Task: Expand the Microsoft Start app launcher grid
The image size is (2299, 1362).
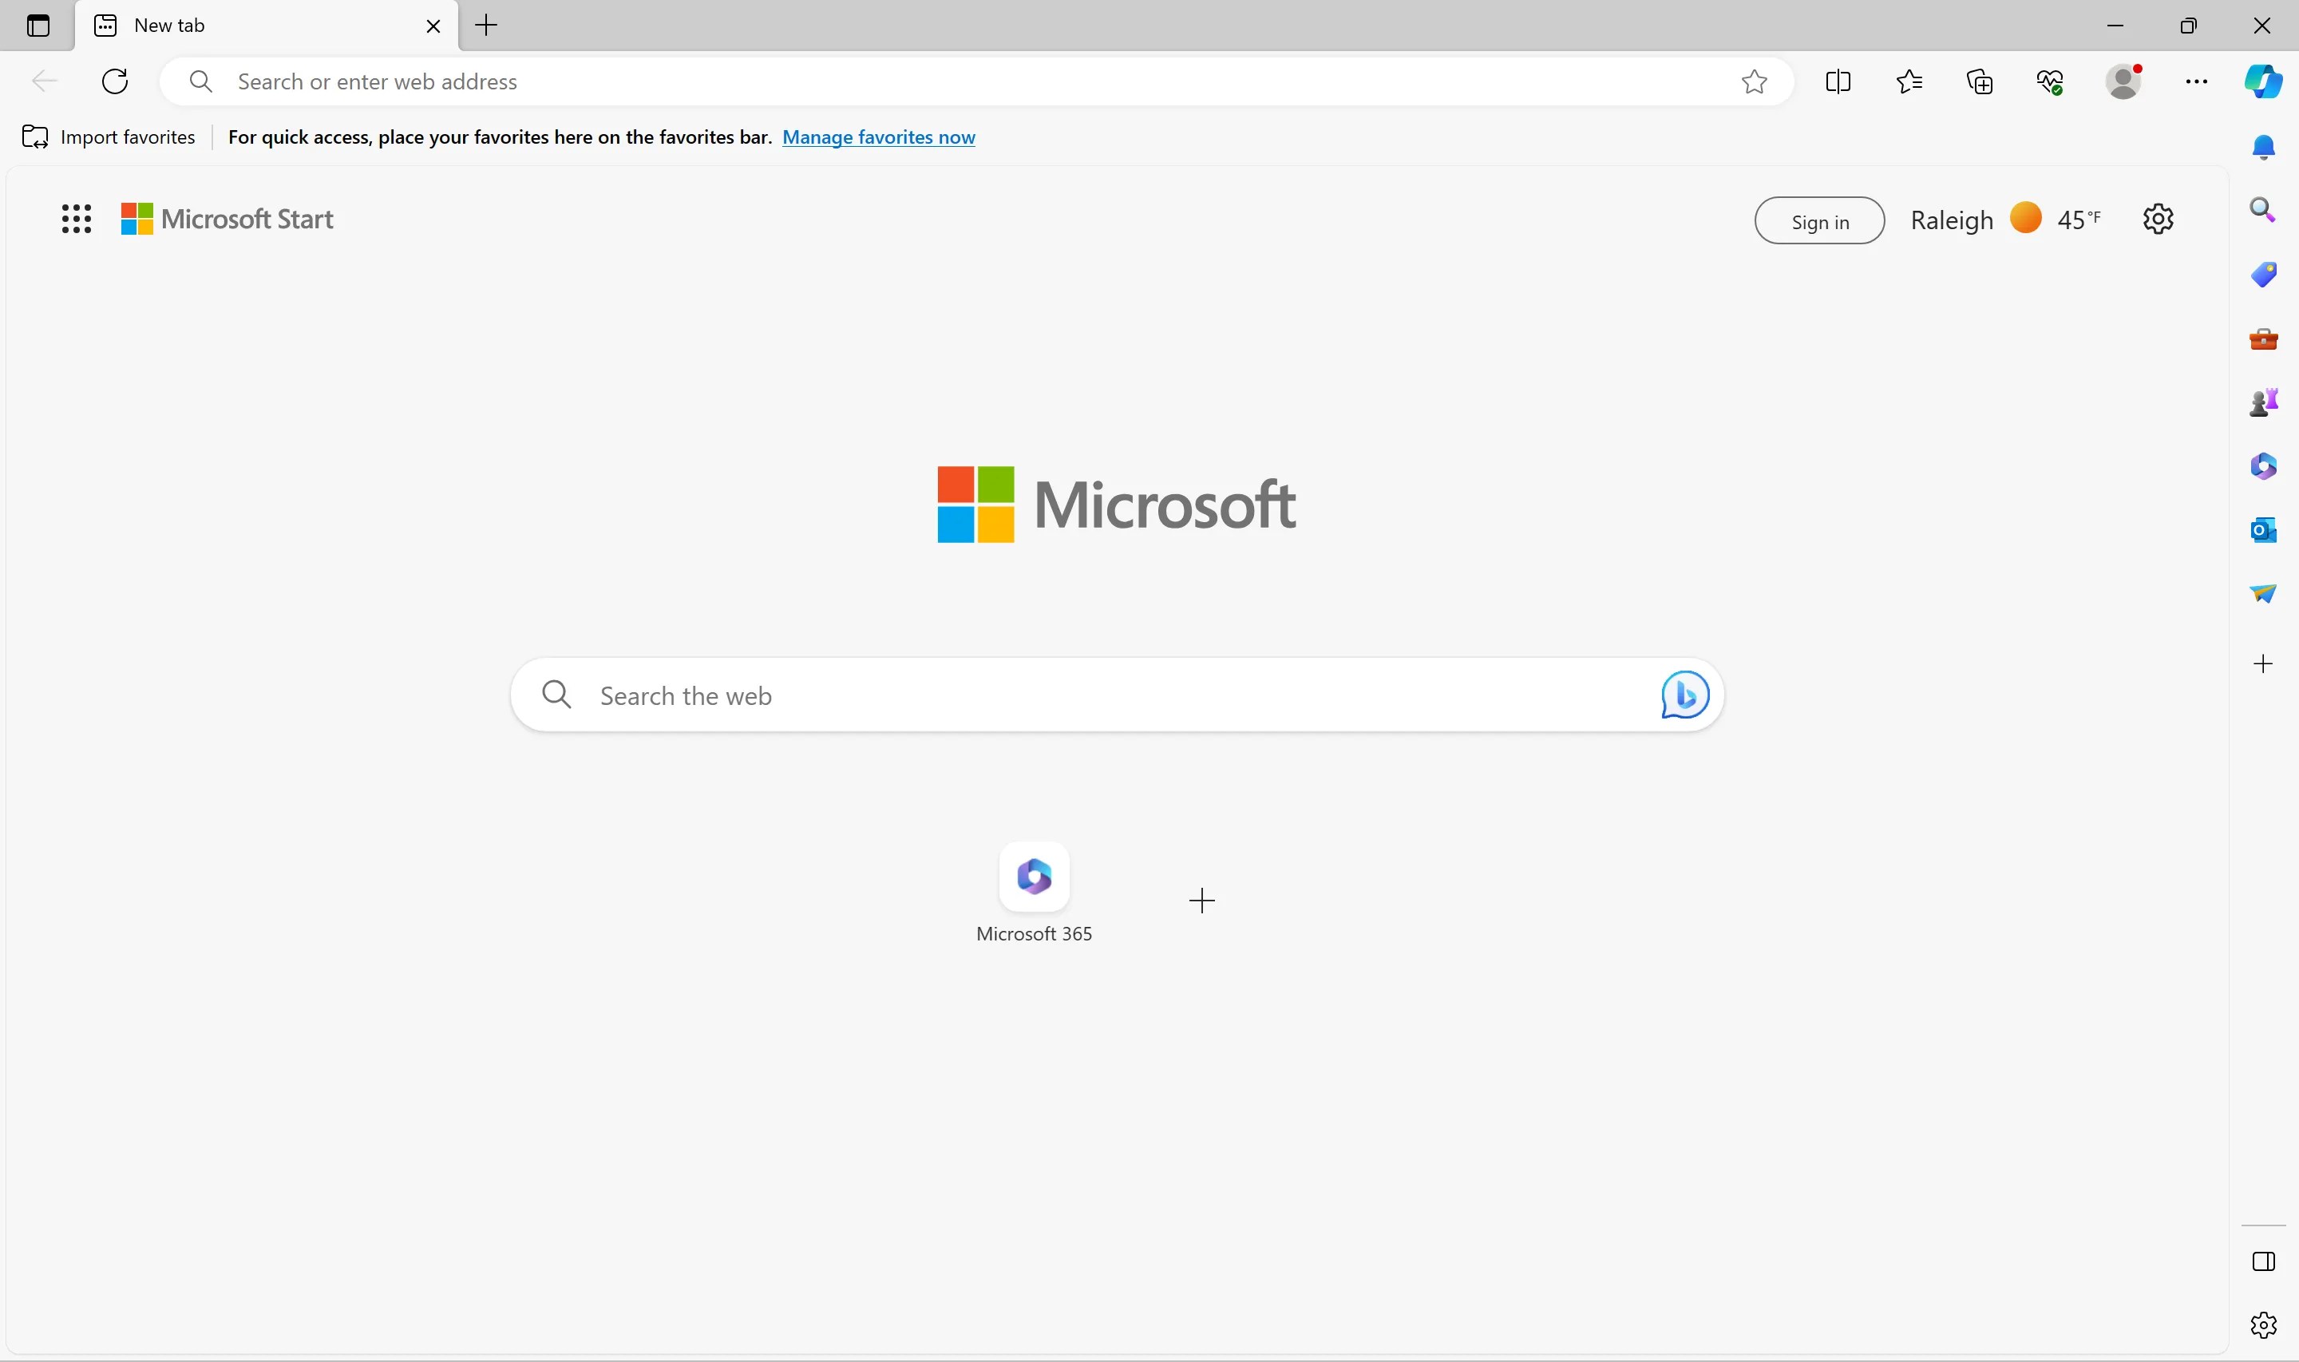Action: pyautogui.click(x=76, y=219)
